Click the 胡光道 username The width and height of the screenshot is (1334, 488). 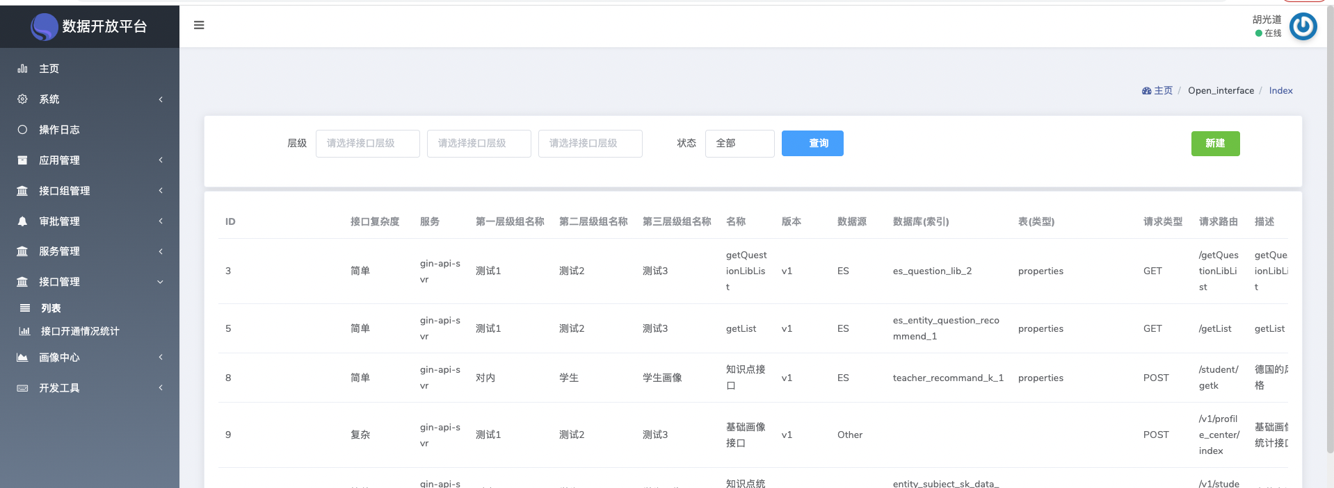coord(1267,19)
